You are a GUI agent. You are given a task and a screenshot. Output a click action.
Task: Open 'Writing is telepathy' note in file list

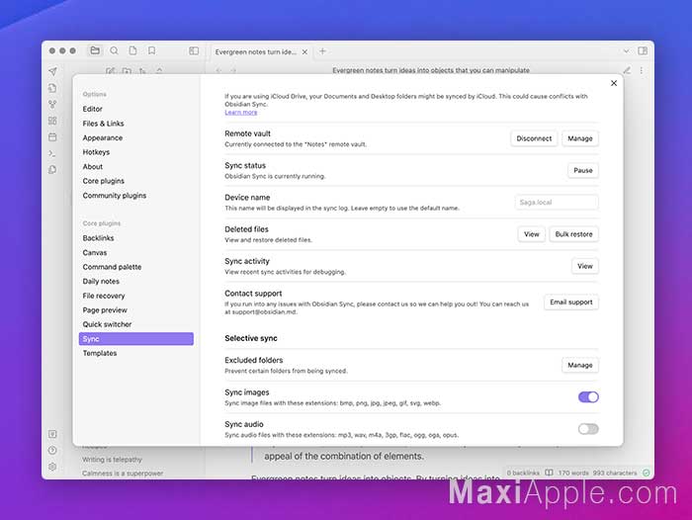click(x=112, y=460)
